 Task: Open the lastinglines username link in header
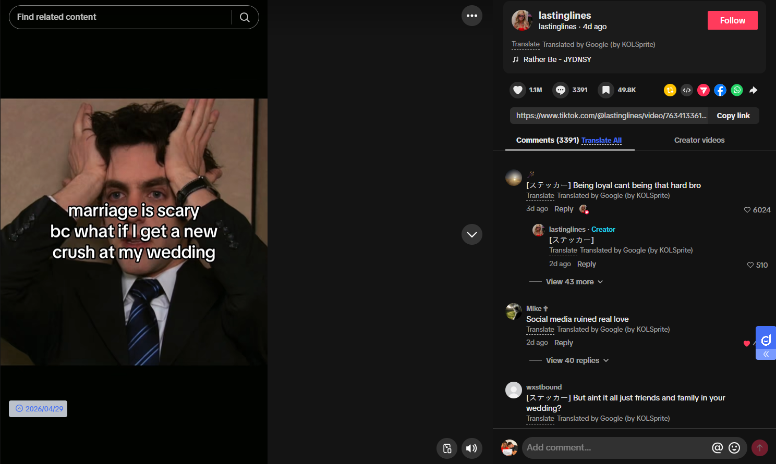click(565, 16)
